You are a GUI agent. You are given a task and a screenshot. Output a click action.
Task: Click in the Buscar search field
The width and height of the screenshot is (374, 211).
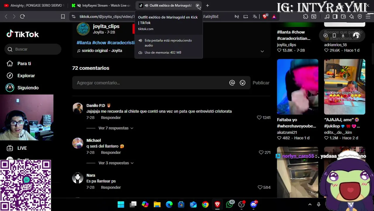[x=33, y=49]
